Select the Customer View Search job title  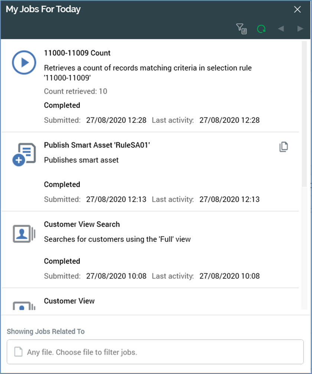pyautogui.click(x=82, y=224)
